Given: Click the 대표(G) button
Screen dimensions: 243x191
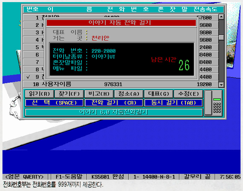Looking at the screenshot, I should pyautogui.click(x=159, y=94).
